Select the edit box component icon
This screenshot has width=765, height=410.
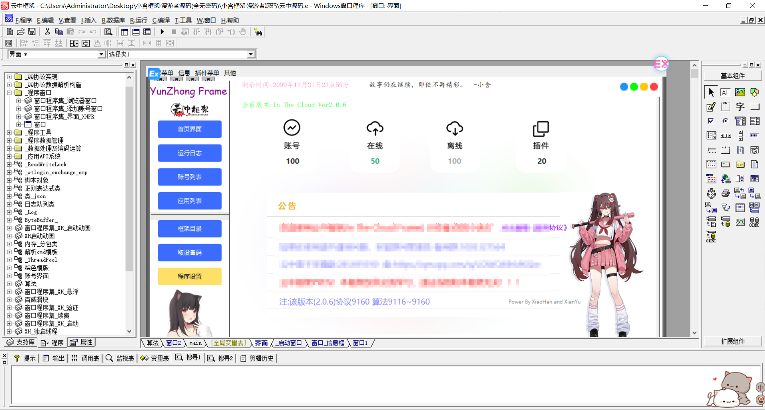pos(711,107)
